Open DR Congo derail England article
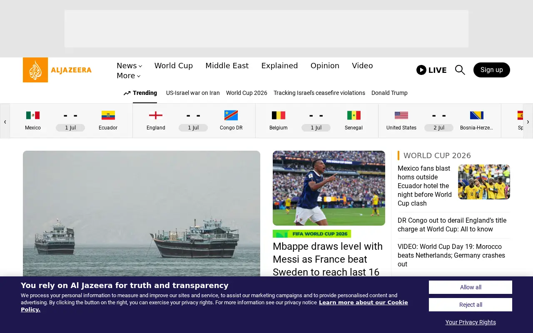 (x=452, y=225)
